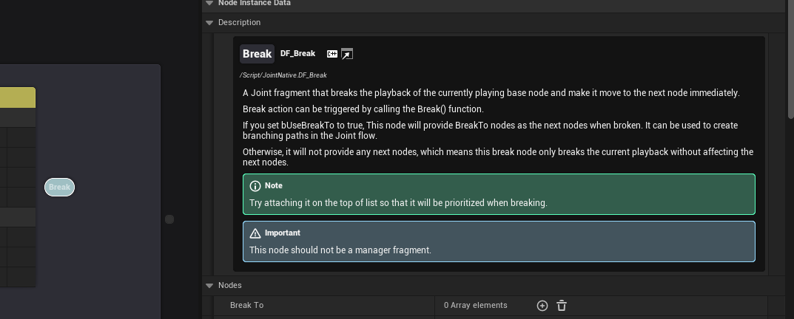Image resolution: width=794 pixels, height=319 pixels.
Task: Select the Break fragment pill in graph
Action: click(x=59, y=188)
